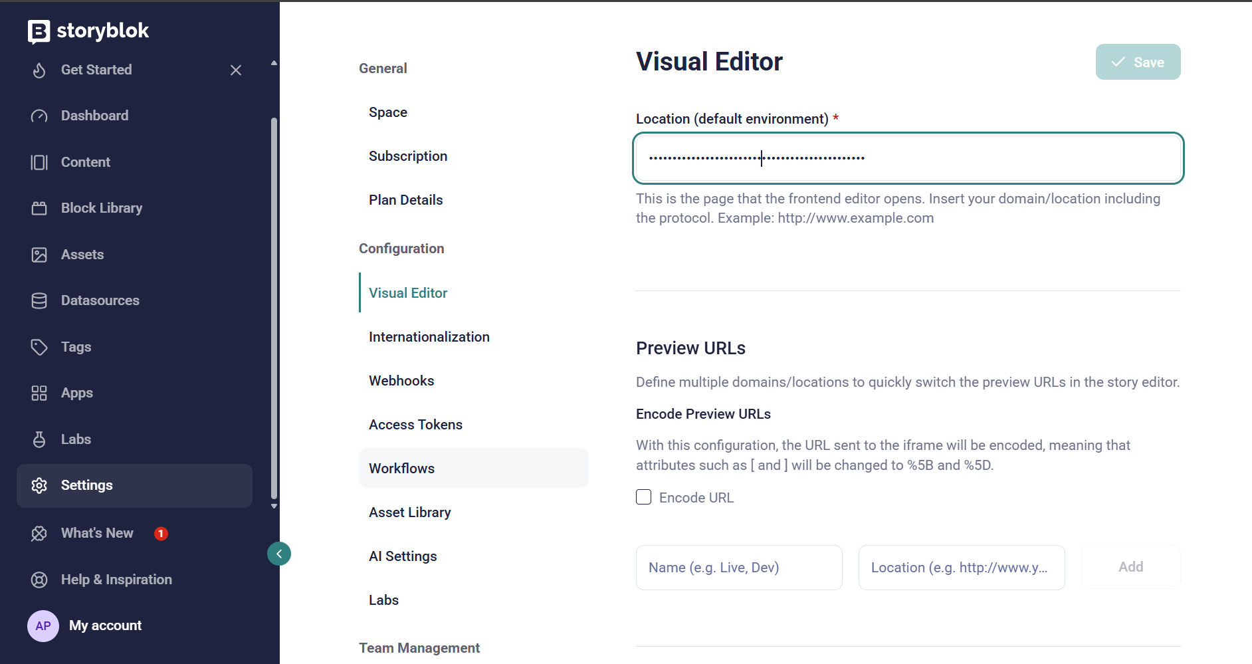The image size is (1252, 664).
Task: Click the Assets image icon
Action: tap(39, 255)
